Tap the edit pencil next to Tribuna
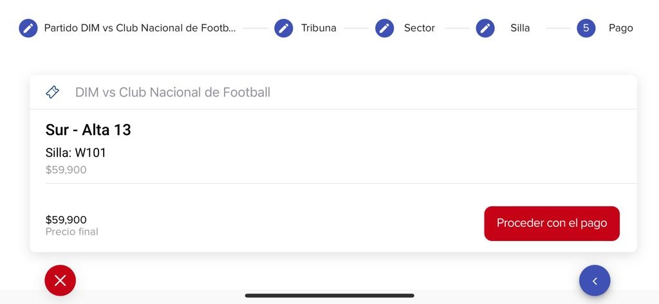 point(284,28)
